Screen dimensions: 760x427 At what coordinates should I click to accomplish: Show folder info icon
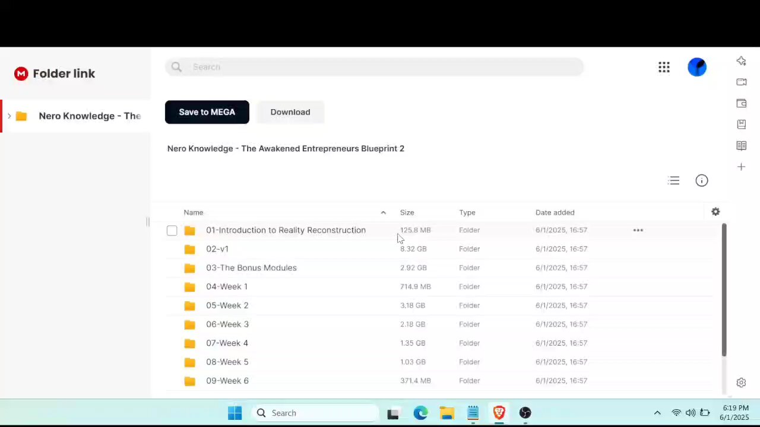coord(702,180)
